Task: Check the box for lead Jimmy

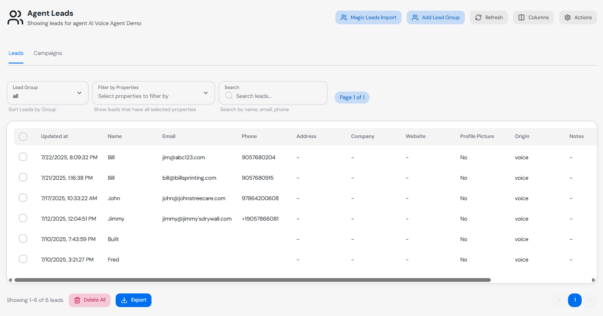Action: 23,218
